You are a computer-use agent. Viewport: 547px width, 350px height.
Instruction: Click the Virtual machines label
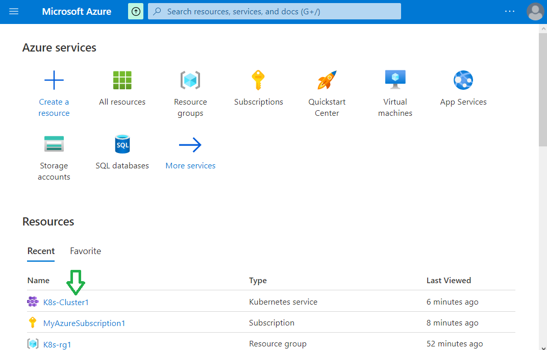395,108
